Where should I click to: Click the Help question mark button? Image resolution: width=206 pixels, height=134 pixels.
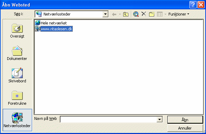[193, 4]
